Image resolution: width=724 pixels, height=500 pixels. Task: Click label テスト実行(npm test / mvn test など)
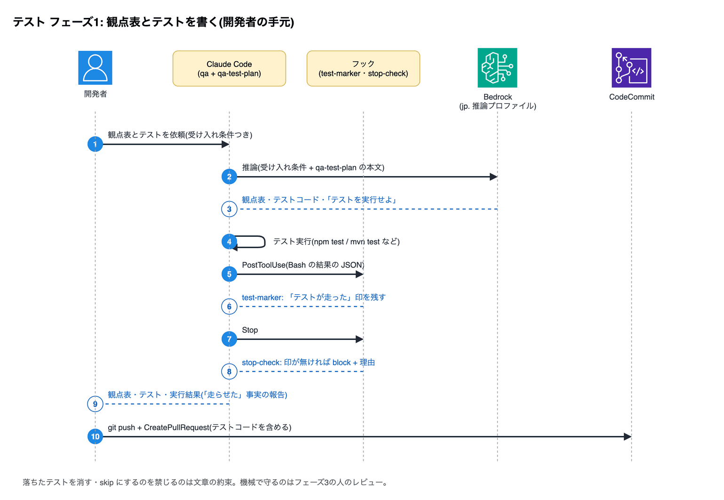click(x=336, y=242)
